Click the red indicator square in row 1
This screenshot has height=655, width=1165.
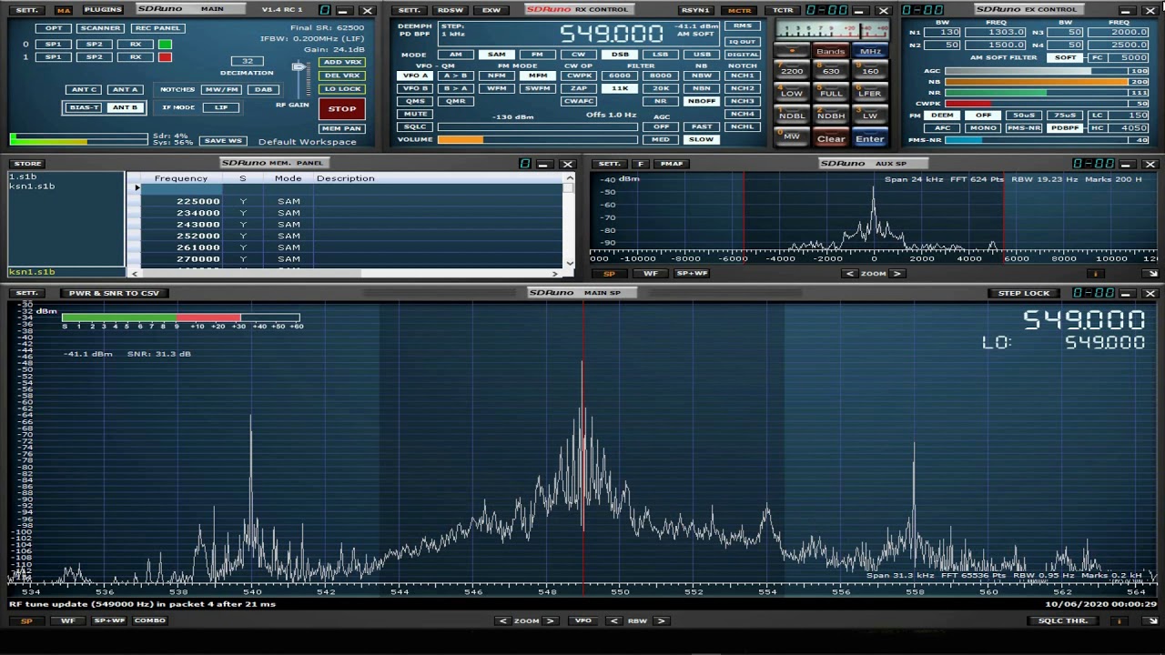pyautogui.click(x=165, y=57)
